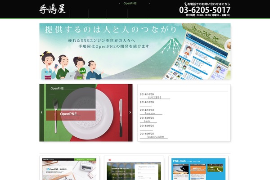Open the news item containing SUCCESS
270x180 pixels.
coord(155,98)
